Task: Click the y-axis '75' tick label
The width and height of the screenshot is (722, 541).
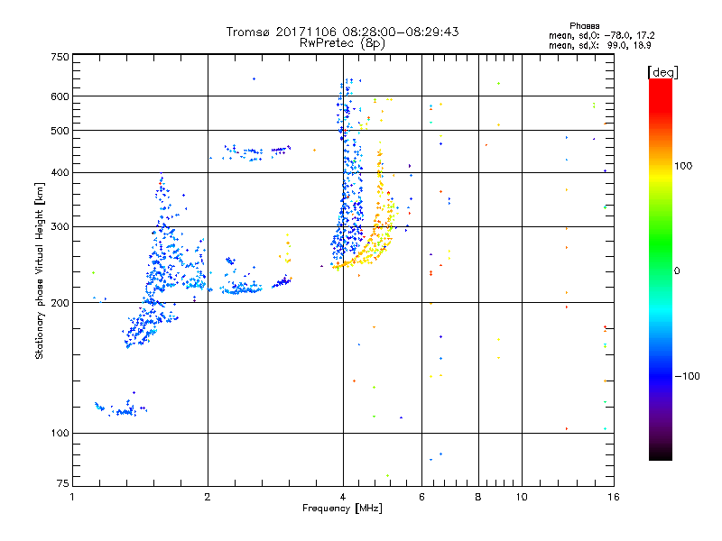Action: (63, 483)
